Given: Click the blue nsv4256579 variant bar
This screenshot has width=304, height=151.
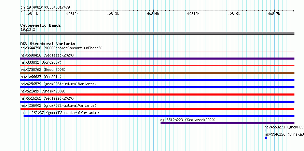Looking at the screenshot, I should 157,87.
